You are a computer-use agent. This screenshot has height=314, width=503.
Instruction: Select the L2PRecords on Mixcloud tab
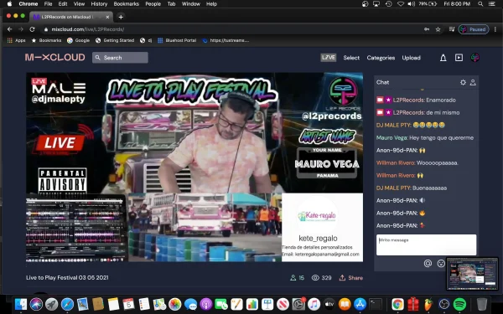point(71,17)
